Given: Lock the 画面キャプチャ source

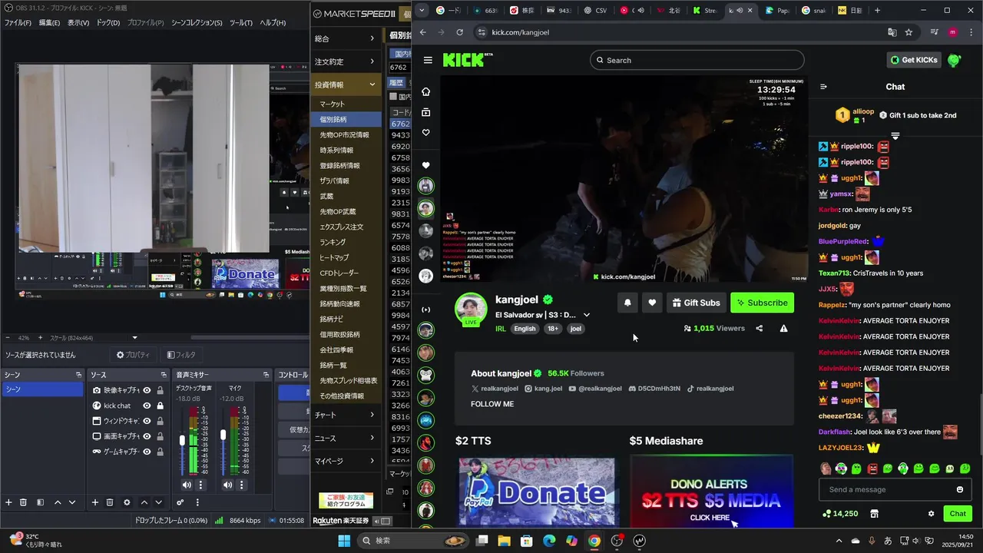Looking at the screenshot, I should [x=160, y=436].
